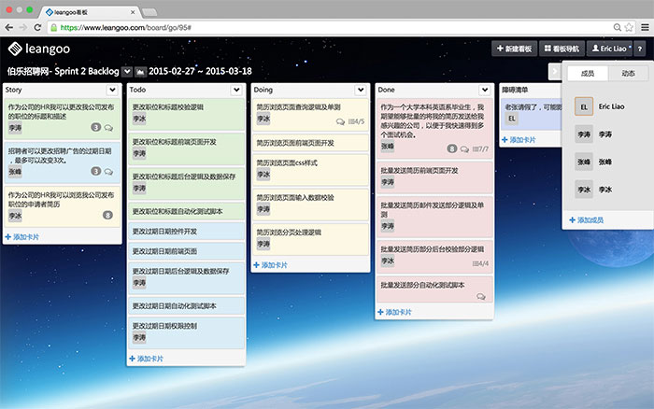Click the 新建看板 button
The width and height of the screenshot is (654, 409).
(514, 49)
